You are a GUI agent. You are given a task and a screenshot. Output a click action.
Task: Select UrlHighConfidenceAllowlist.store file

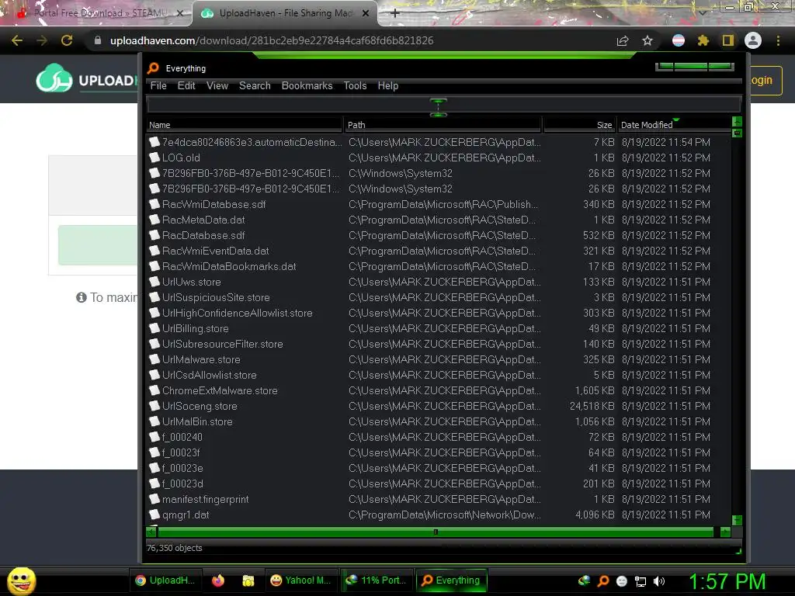point(238,313)
